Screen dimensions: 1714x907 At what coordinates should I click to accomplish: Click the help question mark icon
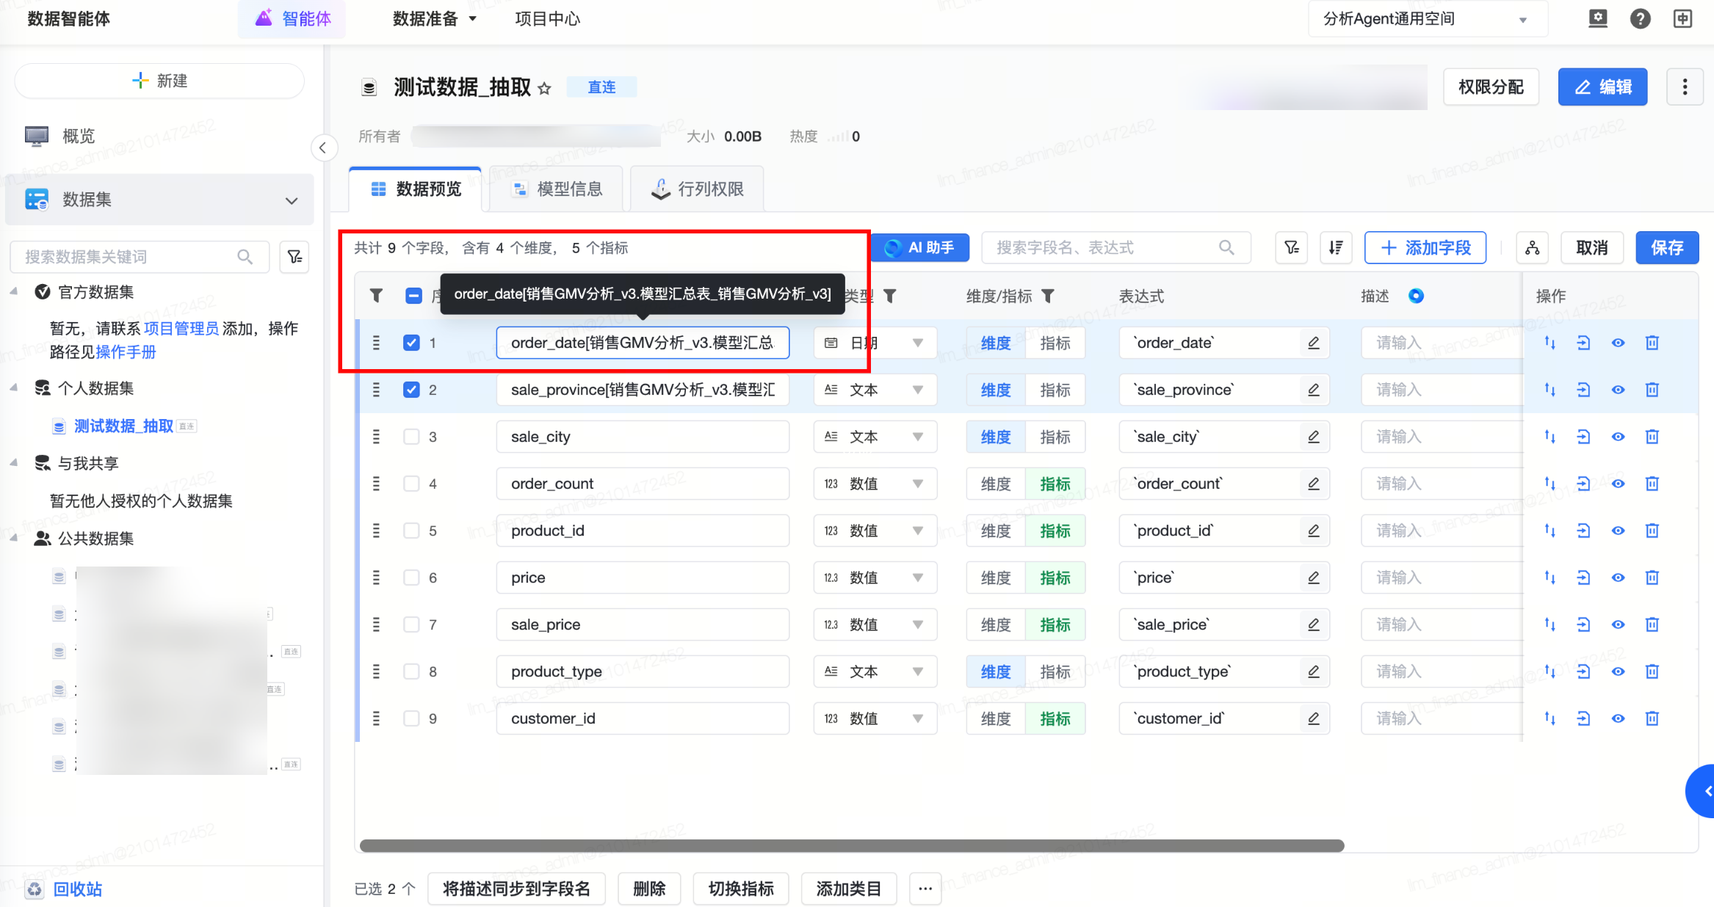[x=1640, y=19]
